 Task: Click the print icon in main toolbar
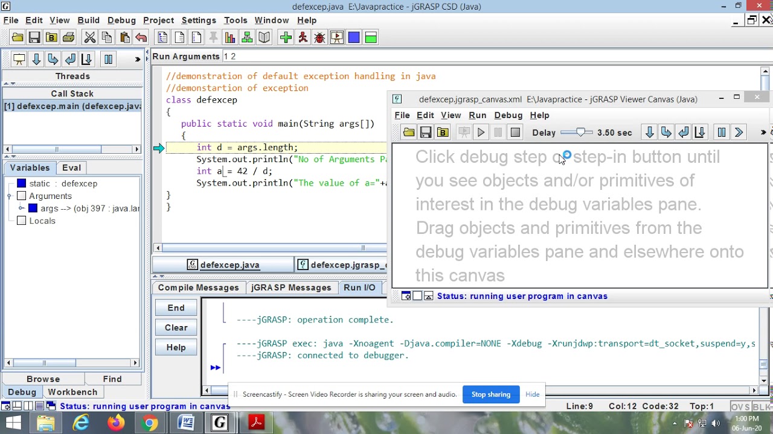68,38
